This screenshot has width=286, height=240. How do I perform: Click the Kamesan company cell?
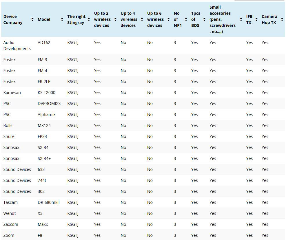(12, 93)
